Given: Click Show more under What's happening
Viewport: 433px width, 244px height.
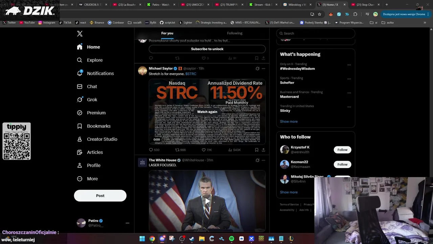Looking at the screenshot, I should coord(289,121).
